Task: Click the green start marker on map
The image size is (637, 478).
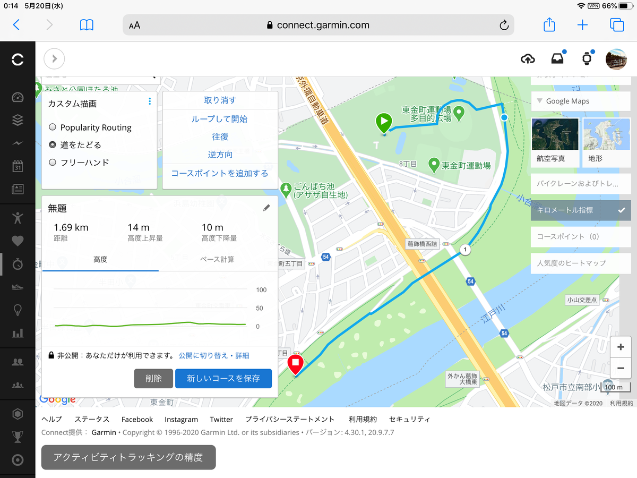Action: [x=384, y=123]
